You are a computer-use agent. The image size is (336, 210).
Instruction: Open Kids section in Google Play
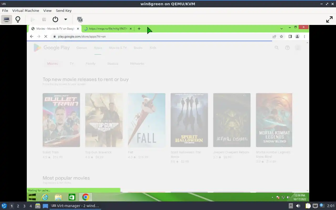153,48
